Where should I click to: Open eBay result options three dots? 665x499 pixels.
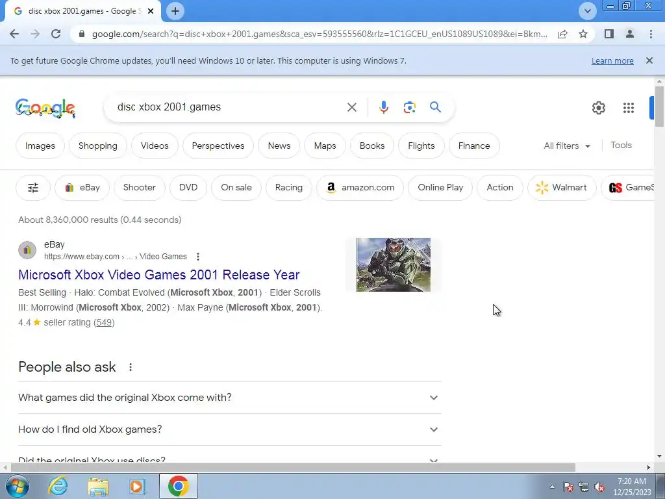198,256
